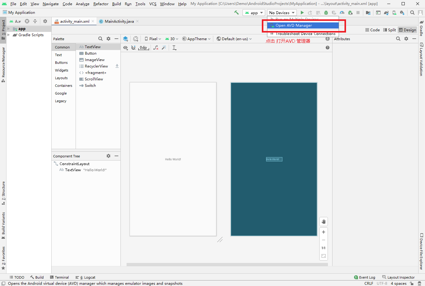
Task: Expand Gradle Scripts tree node
Action: (x=9, y=35)
